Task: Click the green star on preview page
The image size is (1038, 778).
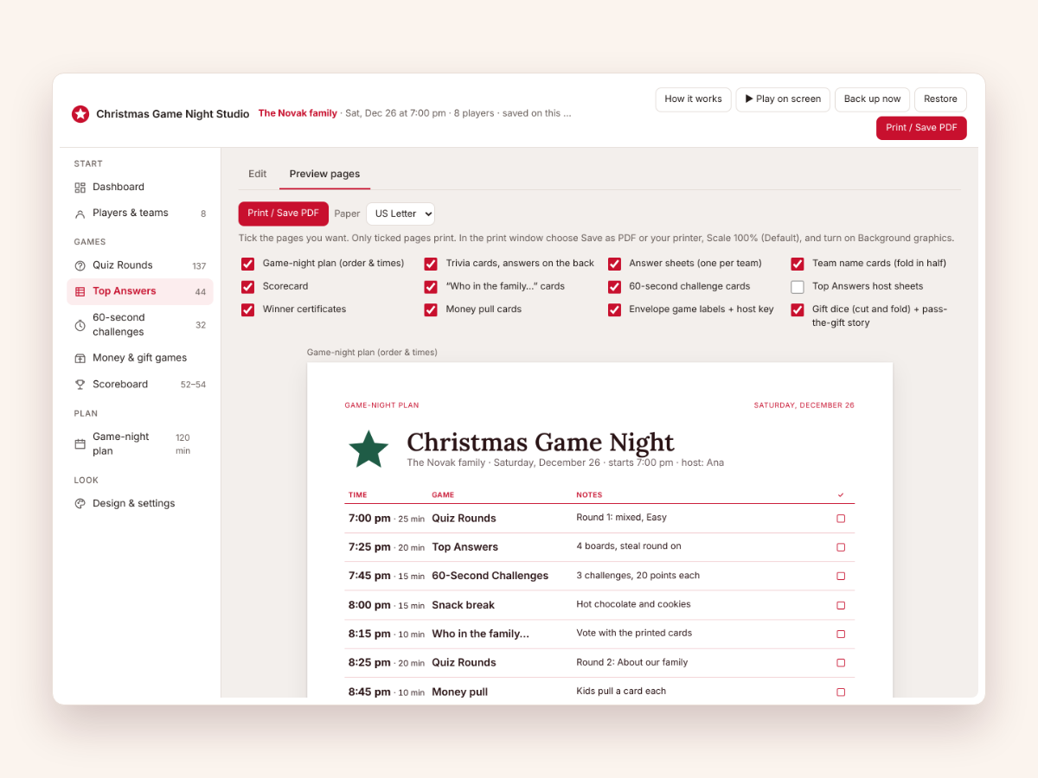Action: pyautogui.click(x=368, y=449)
